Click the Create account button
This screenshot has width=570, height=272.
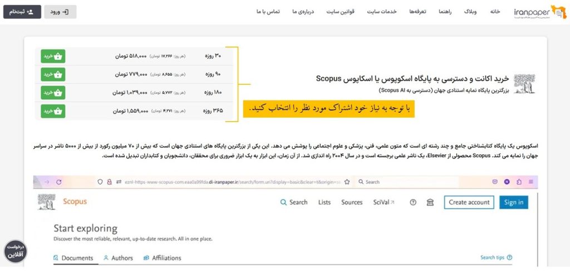coord(469,203)
